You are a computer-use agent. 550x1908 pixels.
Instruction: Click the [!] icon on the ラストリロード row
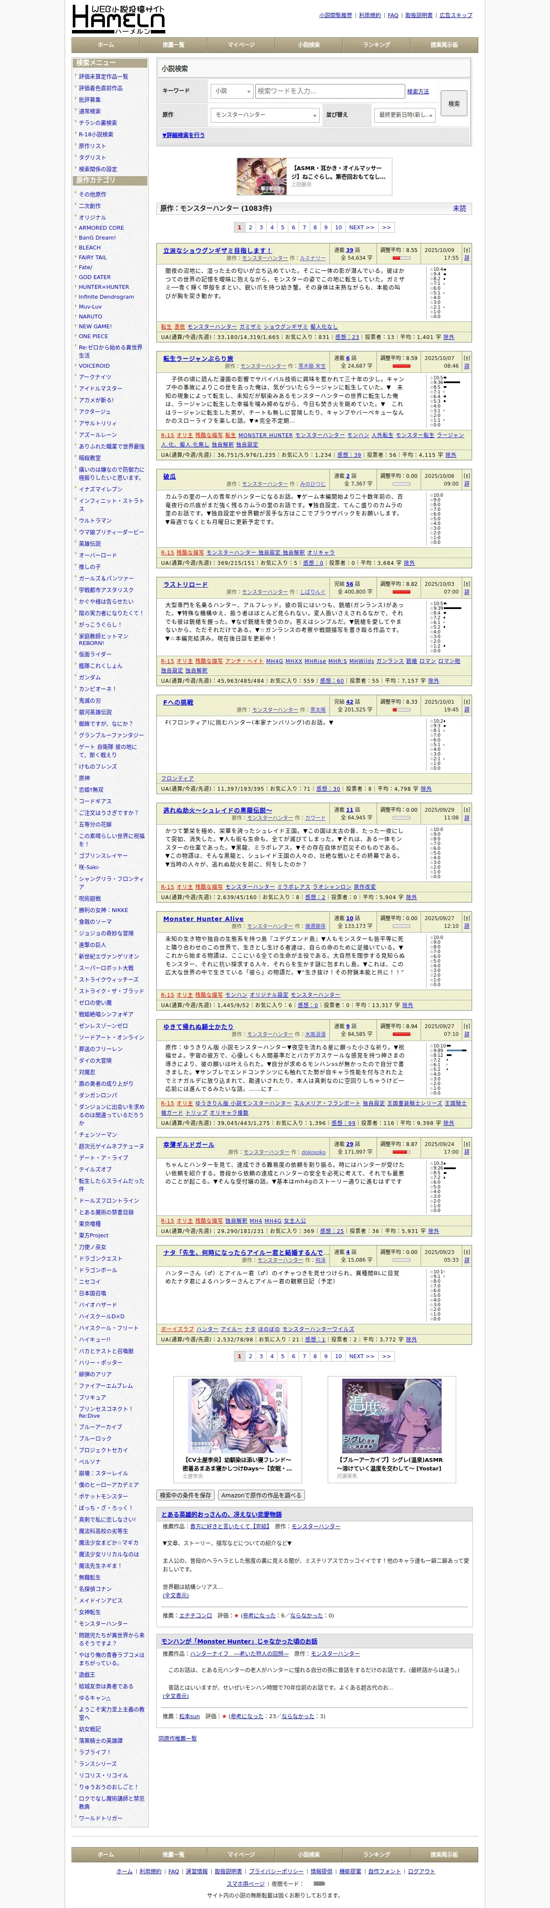(466, 584)
